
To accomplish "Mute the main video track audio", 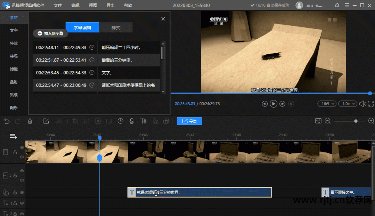I will [x=22, y=157].
